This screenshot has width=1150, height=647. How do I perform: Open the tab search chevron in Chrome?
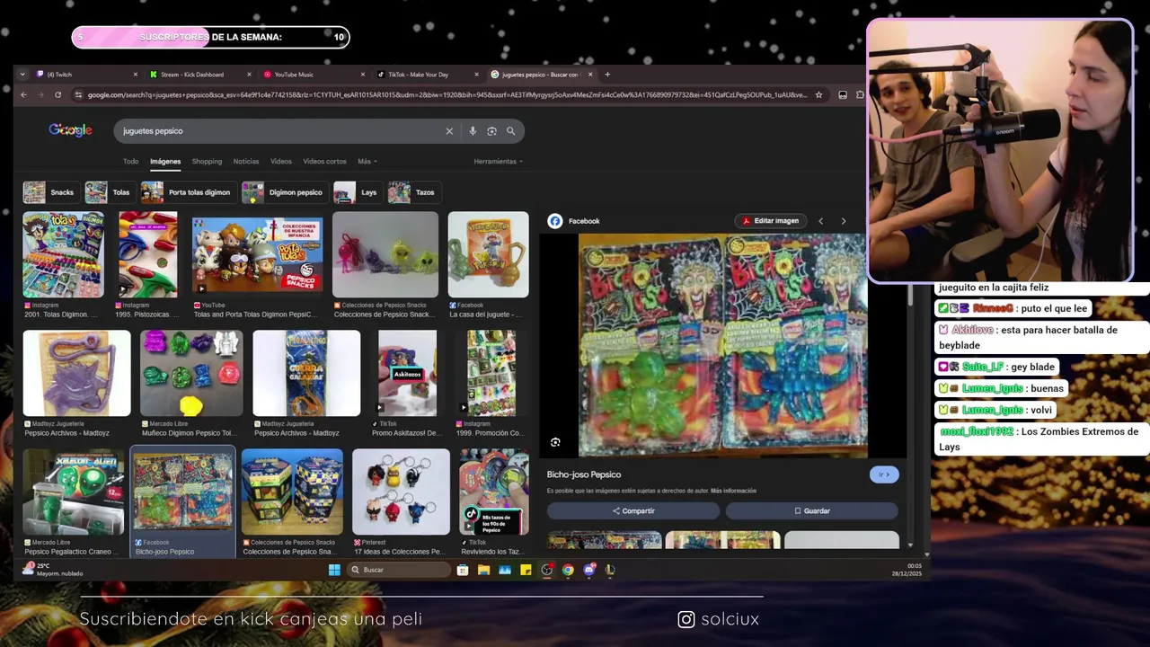[22, 75]
